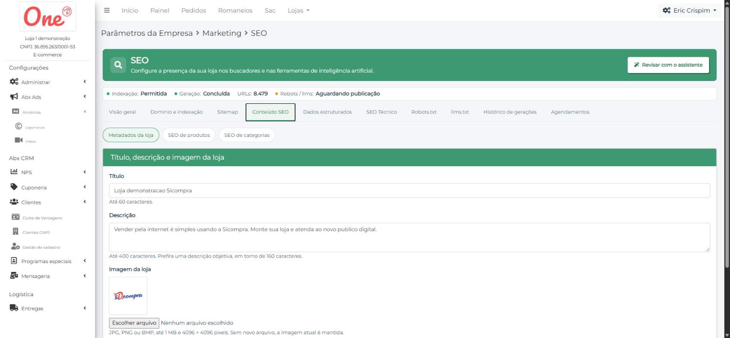Open the One logo home image
This screenshot has height=338, width=730.
pos(47,17)
